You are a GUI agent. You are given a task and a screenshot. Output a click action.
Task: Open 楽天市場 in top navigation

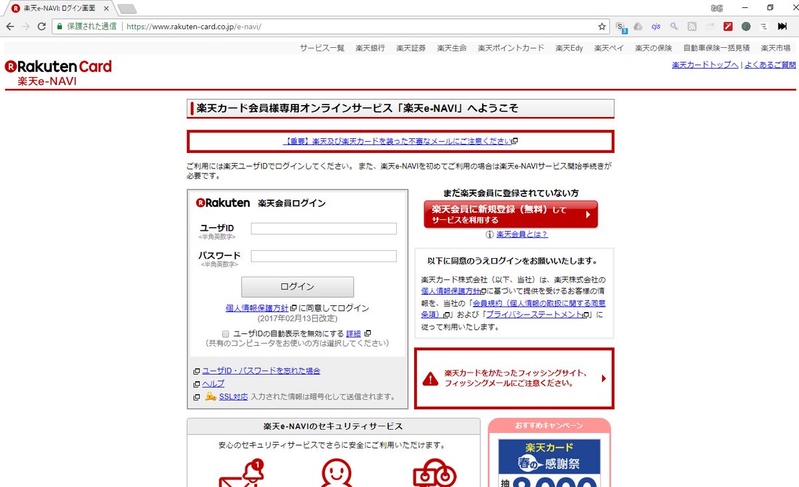click(776, 48)
